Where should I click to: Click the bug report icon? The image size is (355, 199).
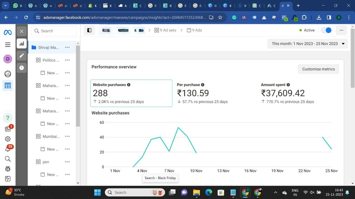coord(8,169)
